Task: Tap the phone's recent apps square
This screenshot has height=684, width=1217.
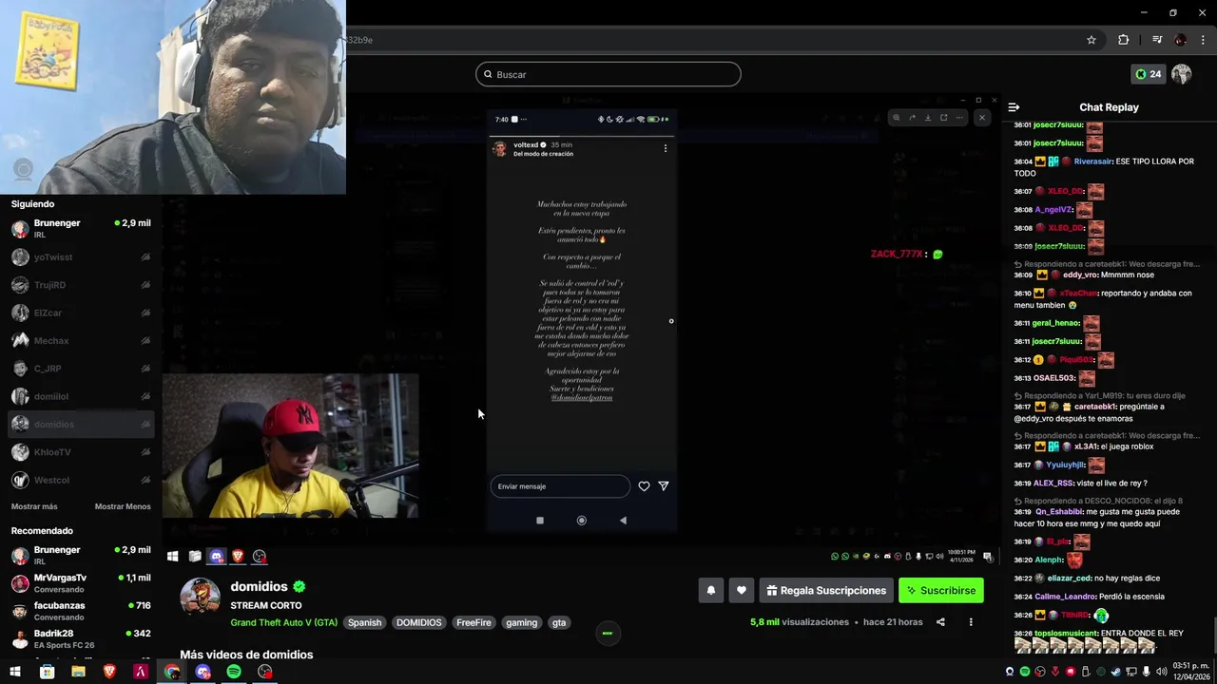Action: 540,521
